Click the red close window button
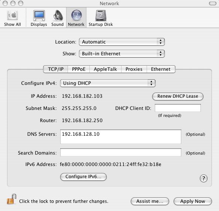This screenshot has width=219, height=211. coord(5,3)
